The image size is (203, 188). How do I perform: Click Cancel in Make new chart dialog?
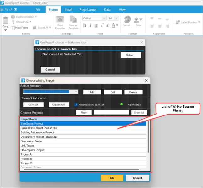point(50,70)
